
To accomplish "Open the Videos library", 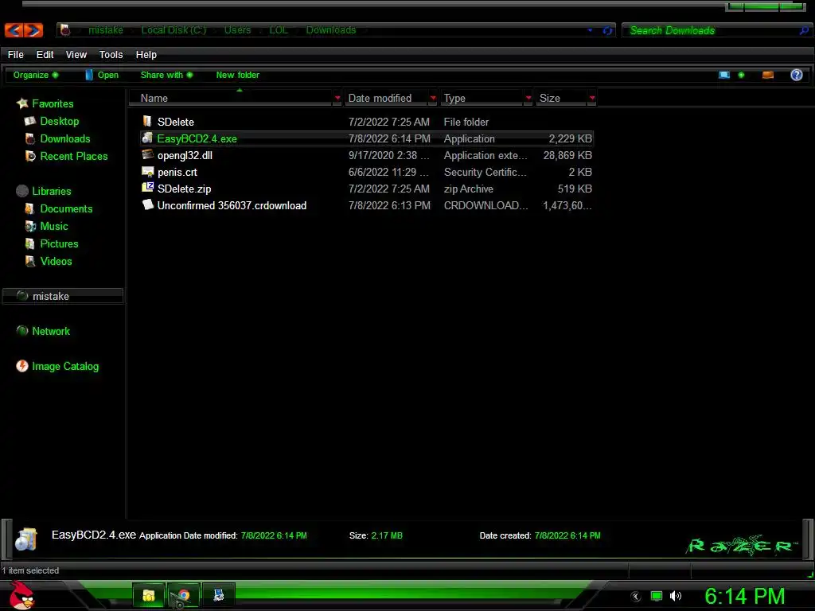I will tap(56, 261).
